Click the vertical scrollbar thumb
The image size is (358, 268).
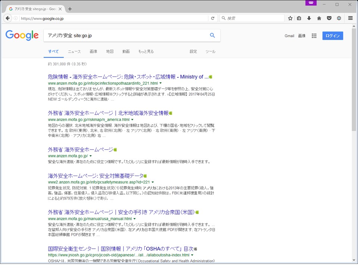354,80
